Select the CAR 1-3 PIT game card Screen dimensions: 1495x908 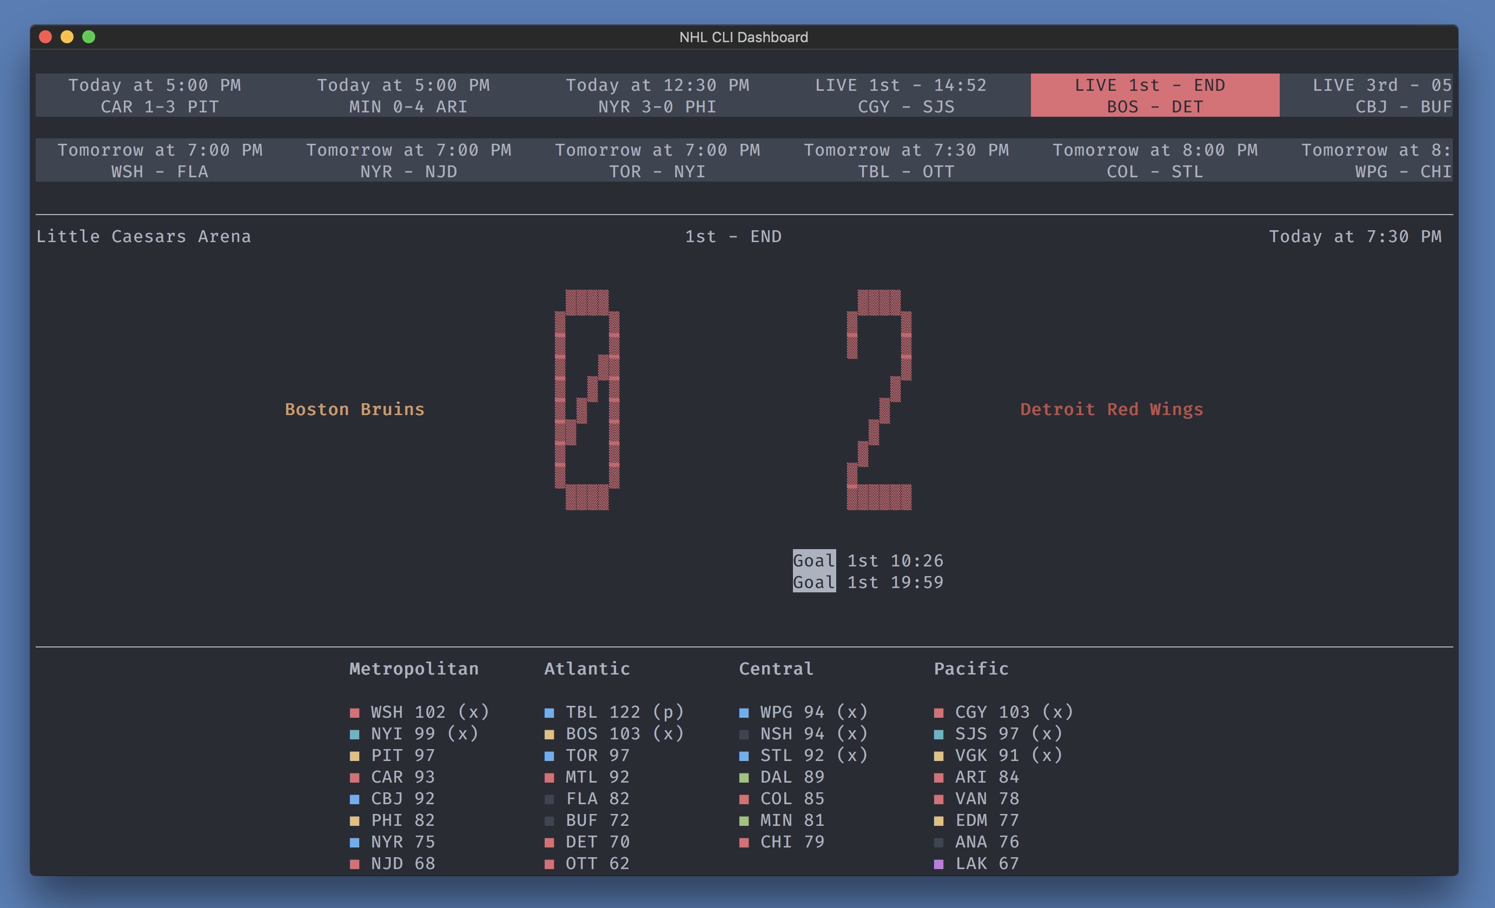point(160,95)
